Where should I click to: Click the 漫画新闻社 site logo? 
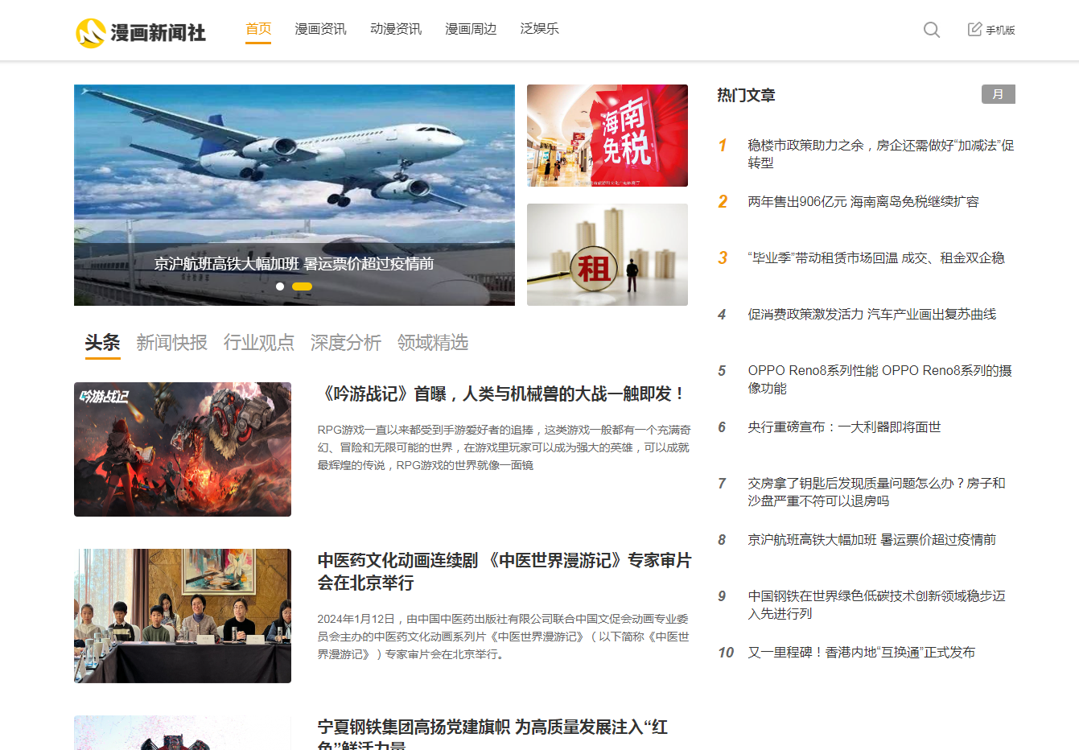[141, 33]
